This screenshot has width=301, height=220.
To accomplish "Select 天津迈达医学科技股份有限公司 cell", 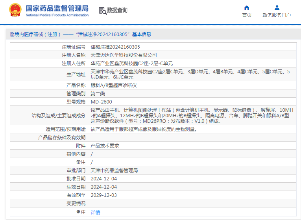I will 124,55.
